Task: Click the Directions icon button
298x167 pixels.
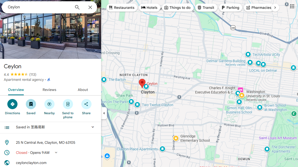Action: pyautogui.click(x=12, y=104)
